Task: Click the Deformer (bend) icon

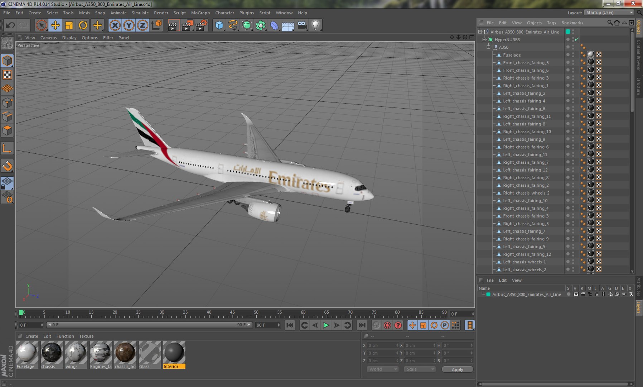Action: [x=274, y=25]
